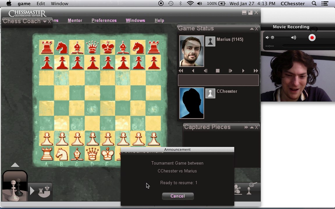Click the menu bar volume icon
The image size is (335, 209).
(199, 3)
